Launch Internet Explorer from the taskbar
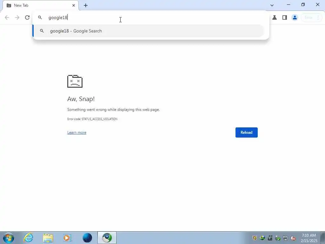This screenshot has width=325, height=244. click(x=28, y=238)
